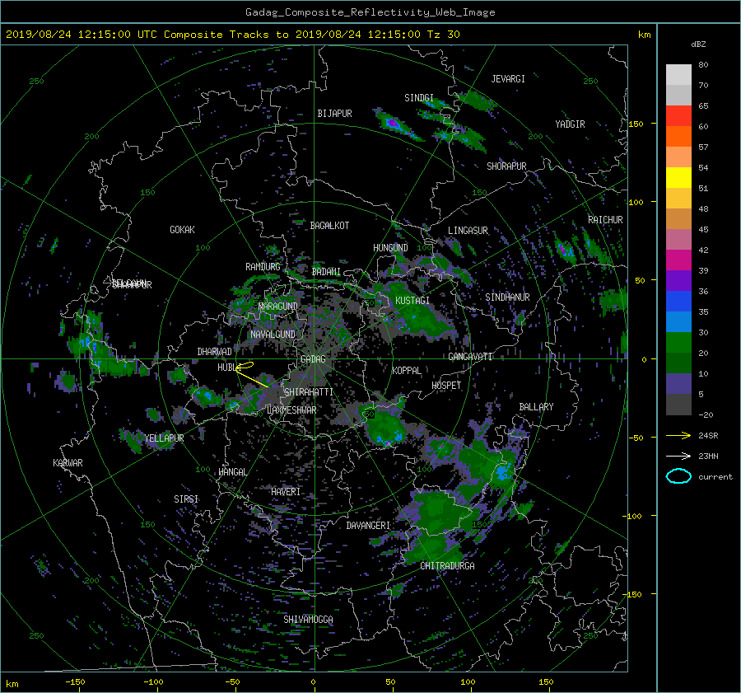Click the cyan 'current' ellipse legend icon
Screen dimensions: 741x693
click(678, 476)
